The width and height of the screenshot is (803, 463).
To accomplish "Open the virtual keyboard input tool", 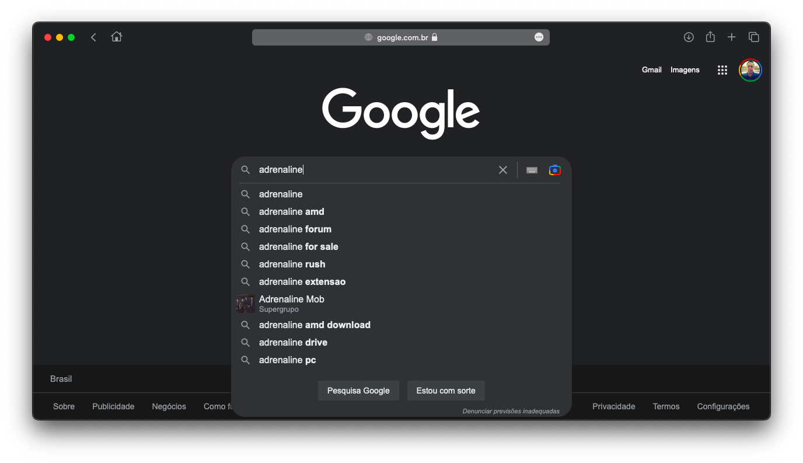I will [532, 170].
